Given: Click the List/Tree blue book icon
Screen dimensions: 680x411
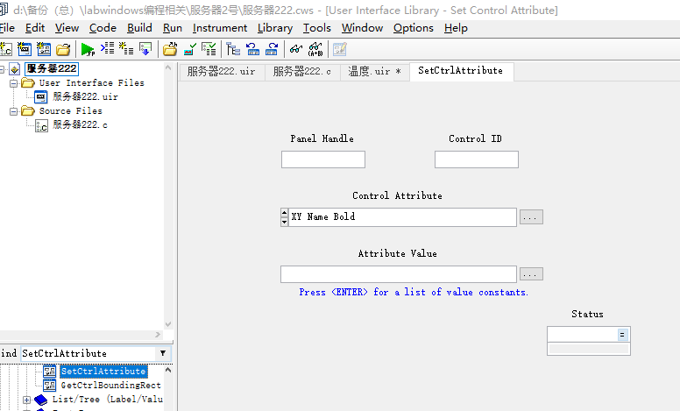Looking at the screenshot, I should (x=41, y=400).
